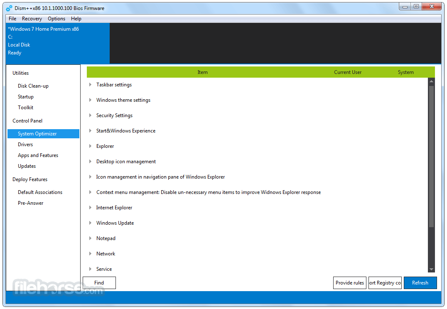This screenshot has height=309, width=447.
Task: Click the Start&Windows Experience row text
Action: 126,131
